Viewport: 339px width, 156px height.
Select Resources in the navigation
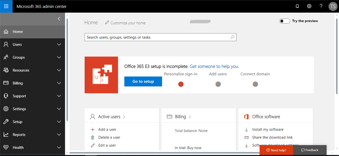point(32,70)
